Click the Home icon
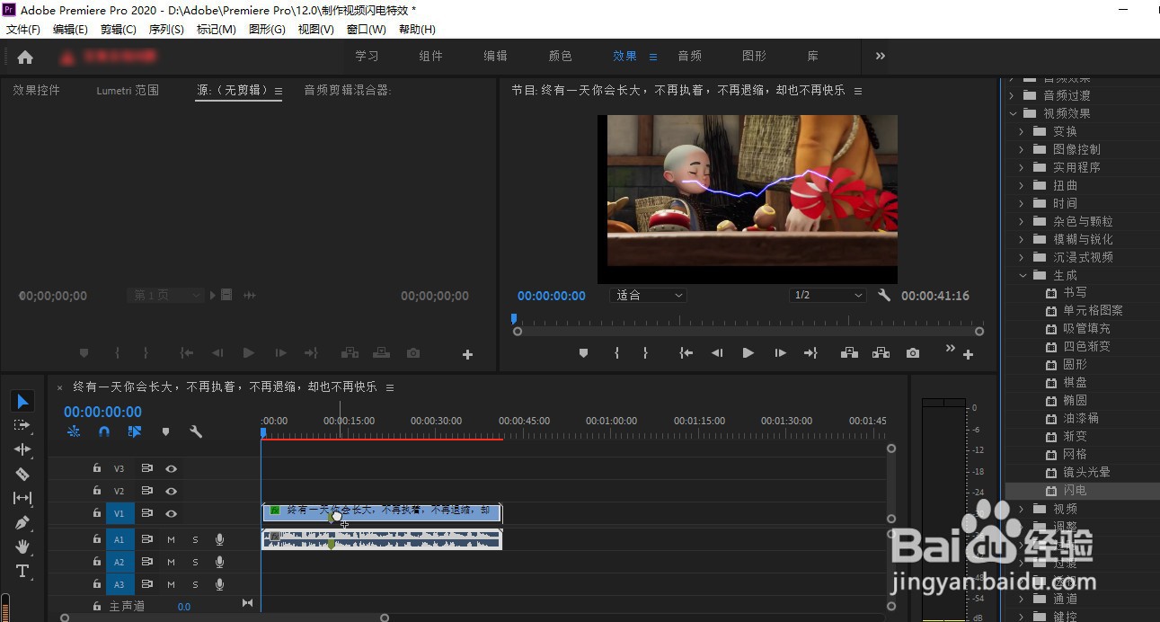 point(25,57)
